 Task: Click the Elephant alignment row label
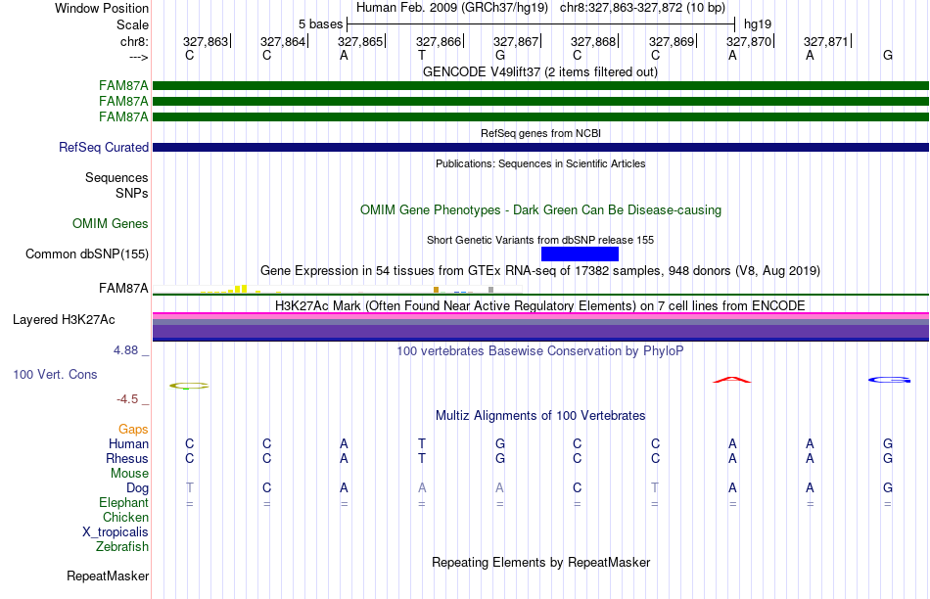pyautogui.click(x=123, y=502)
